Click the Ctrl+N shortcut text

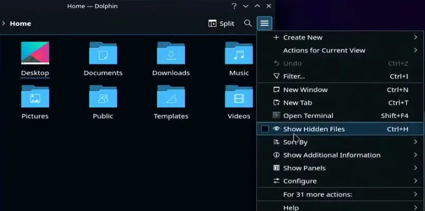398,90
